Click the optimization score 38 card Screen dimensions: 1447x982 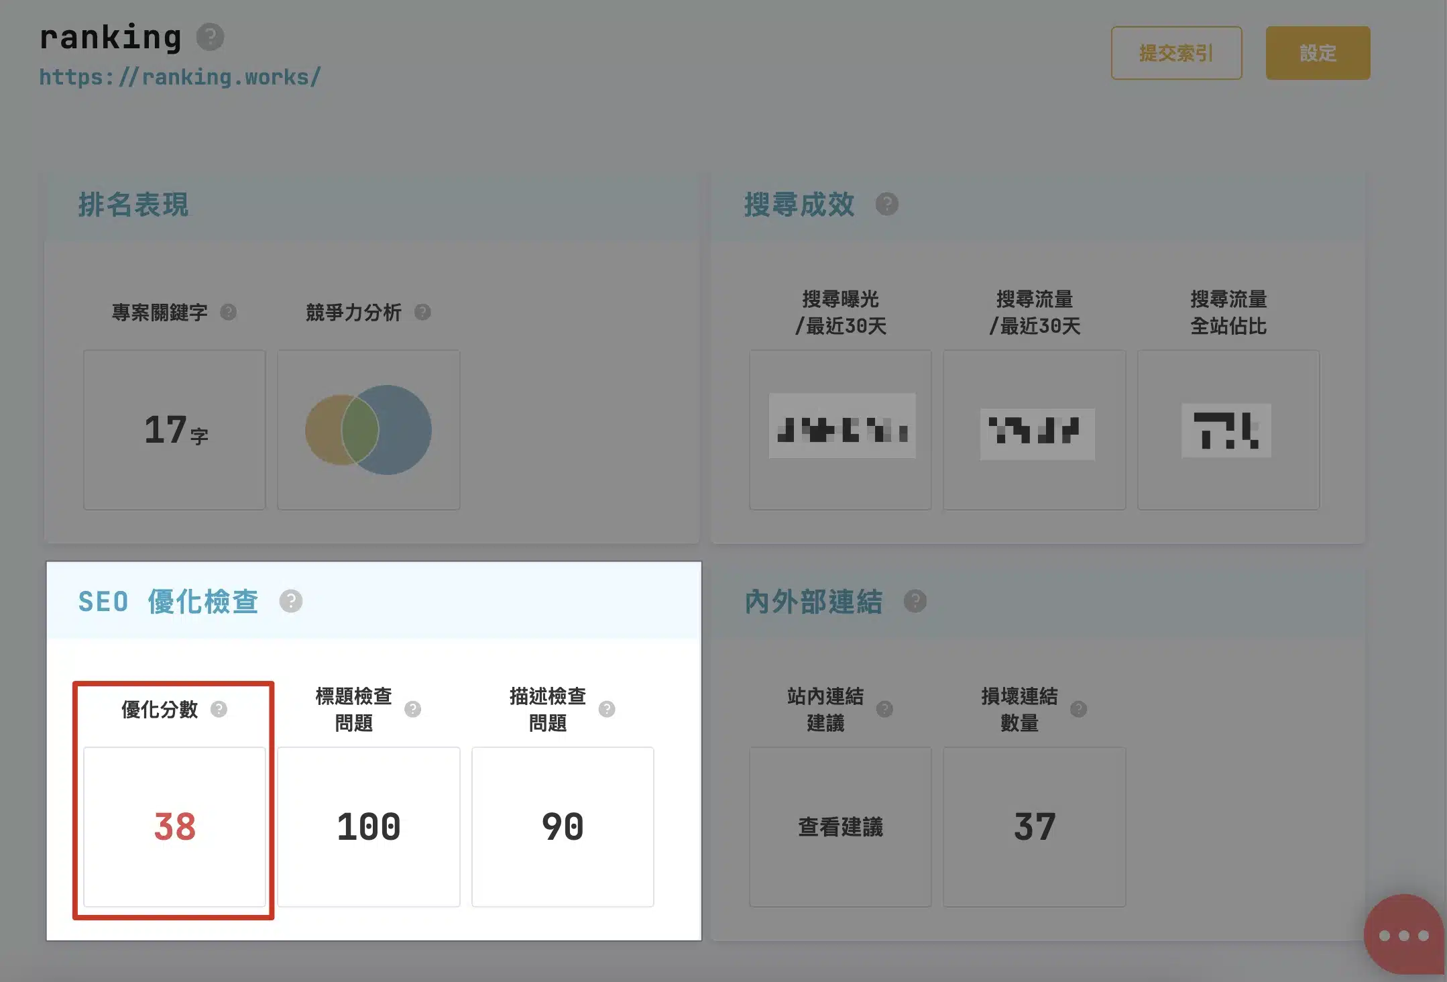(x=174, y=826)
